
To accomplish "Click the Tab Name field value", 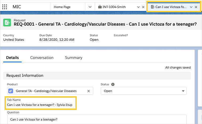I will point(40,105).
